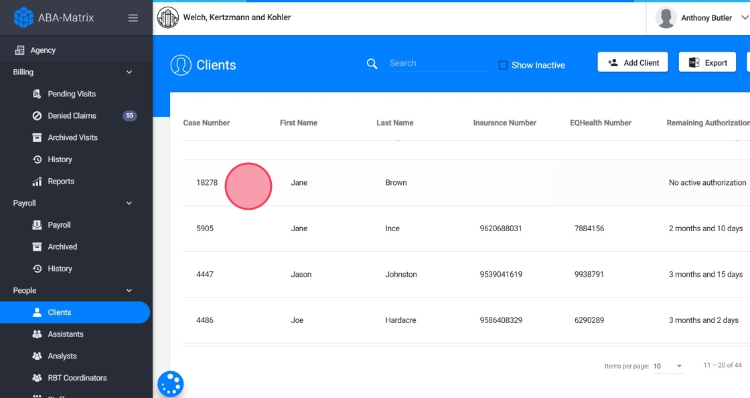
Task: Open Denied Claims page
Action: (x=72, y=116)
